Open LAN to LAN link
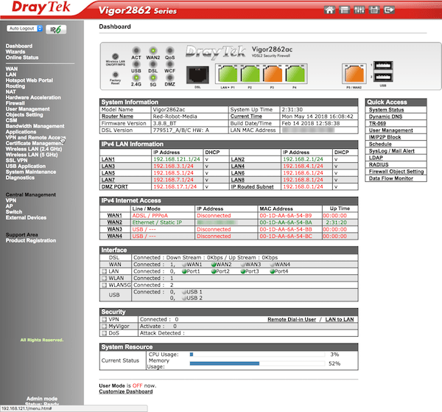Image resolution: width=442 pixels, height=412 pixels. (x=340, y=319)
